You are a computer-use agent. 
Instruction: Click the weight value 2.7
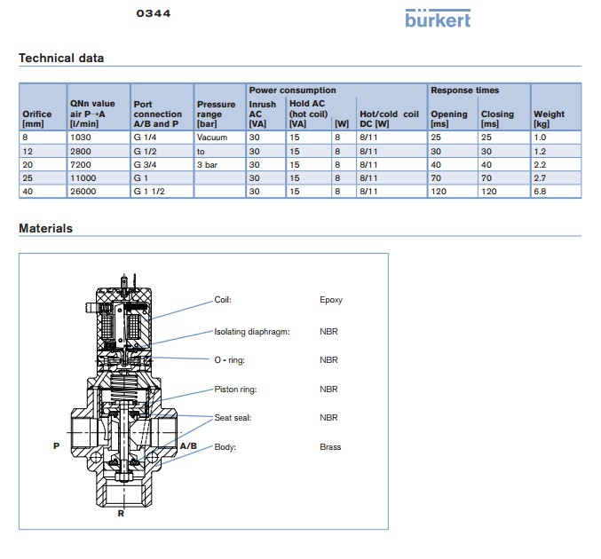tap(540, 178)
